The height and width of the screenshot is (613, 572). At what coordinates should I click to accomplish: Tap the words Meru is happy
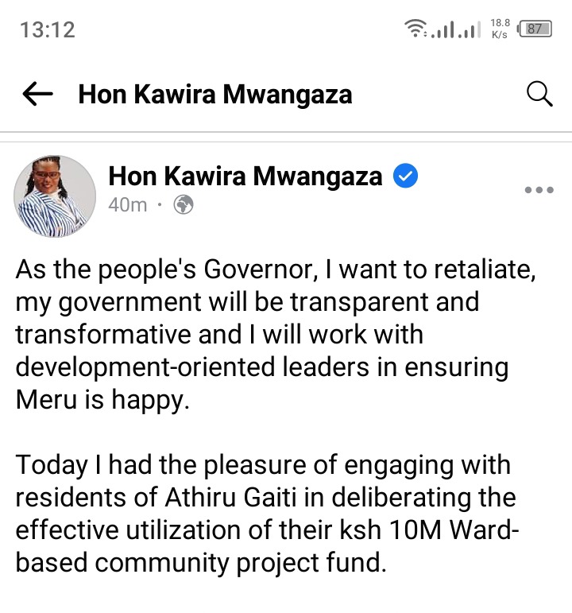[102, 401]
